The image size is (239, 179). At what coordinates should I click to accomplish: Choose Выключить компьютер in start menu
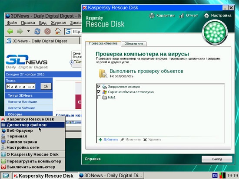33,167
